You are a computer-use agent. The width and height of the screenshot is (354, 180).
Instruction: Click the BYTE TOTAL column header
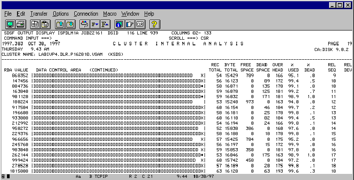tap(231, 68)
